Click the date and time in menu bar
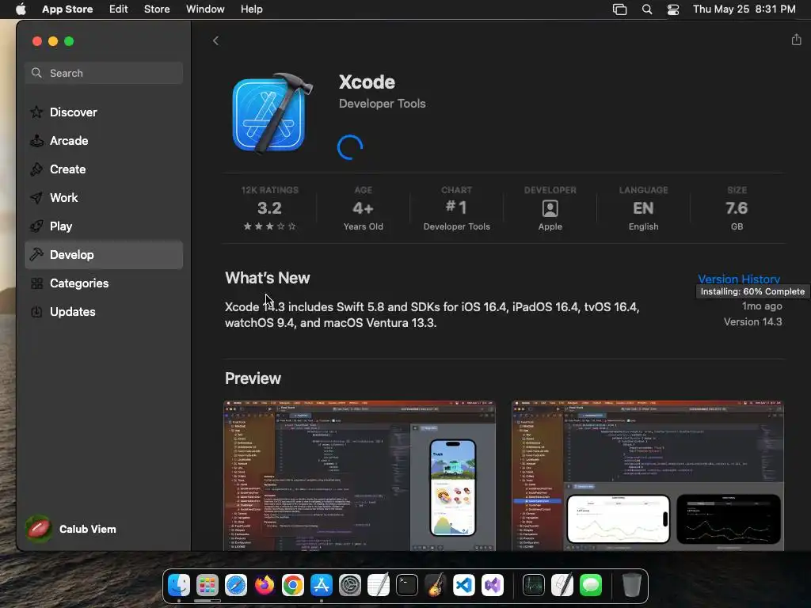Image resolution: width=811 pixels, height=608 pixels. [x=744, y=9]
